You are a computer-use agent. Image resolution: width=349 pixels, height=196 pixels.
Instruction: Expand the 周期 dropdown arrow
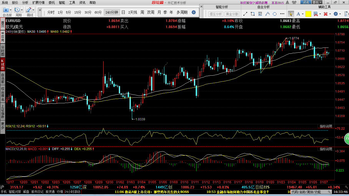pyautogui.click(x=22, y=10)
